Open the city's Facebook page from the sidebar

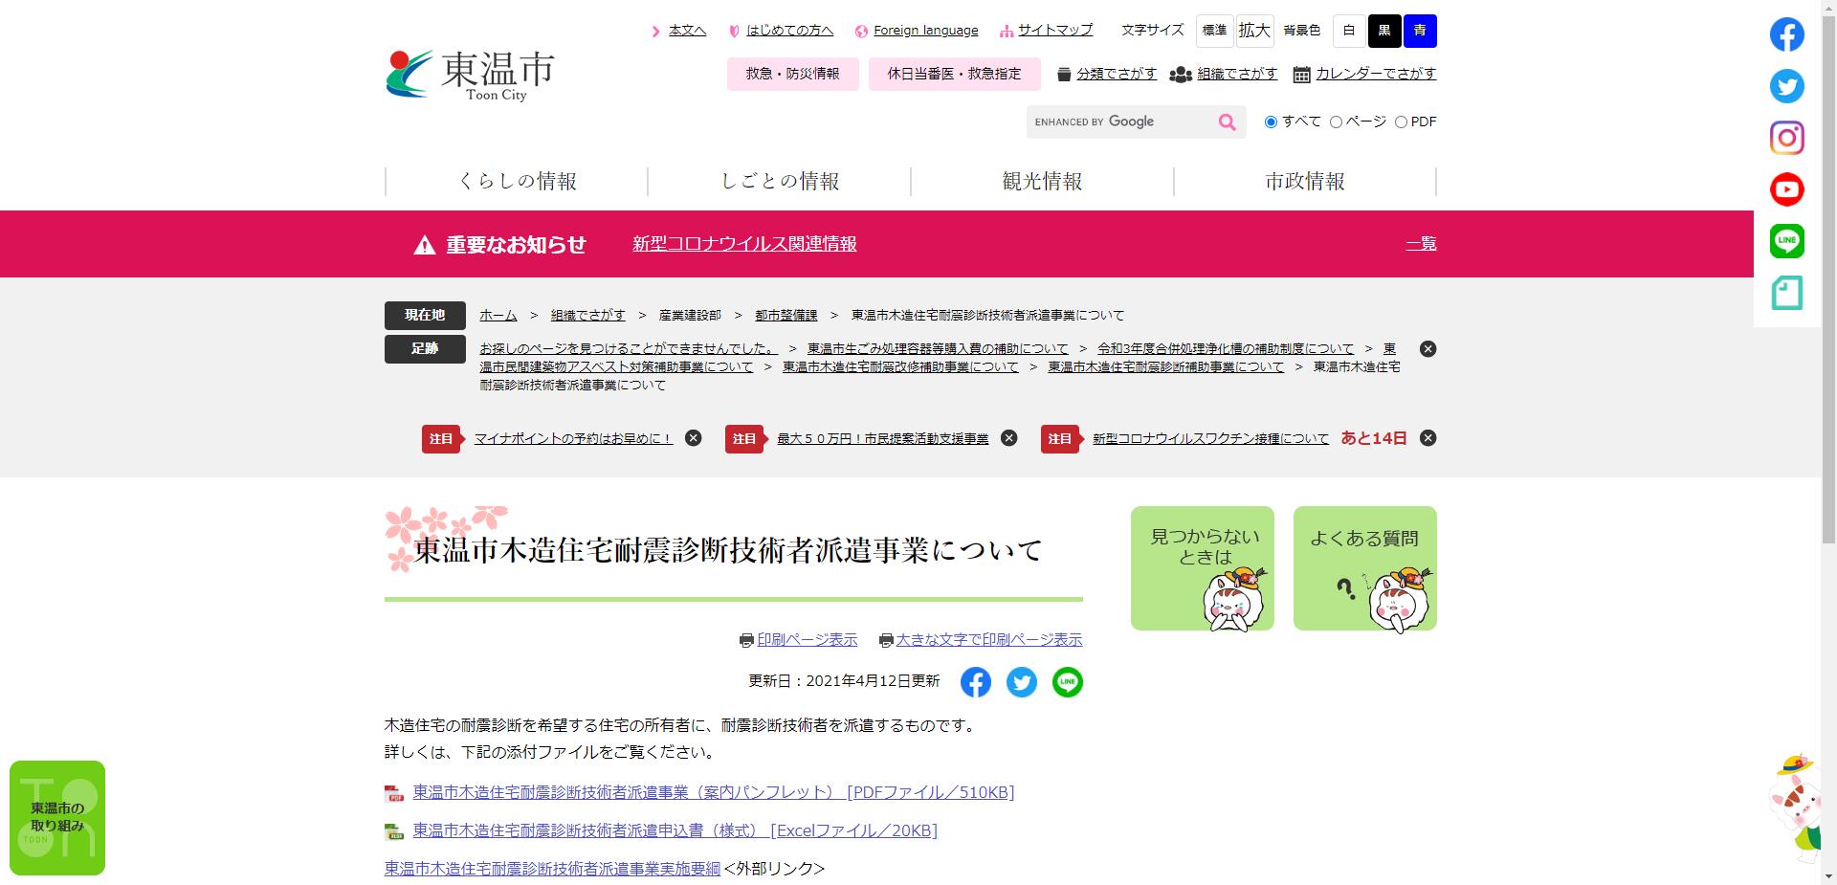tap(1785, 34)
